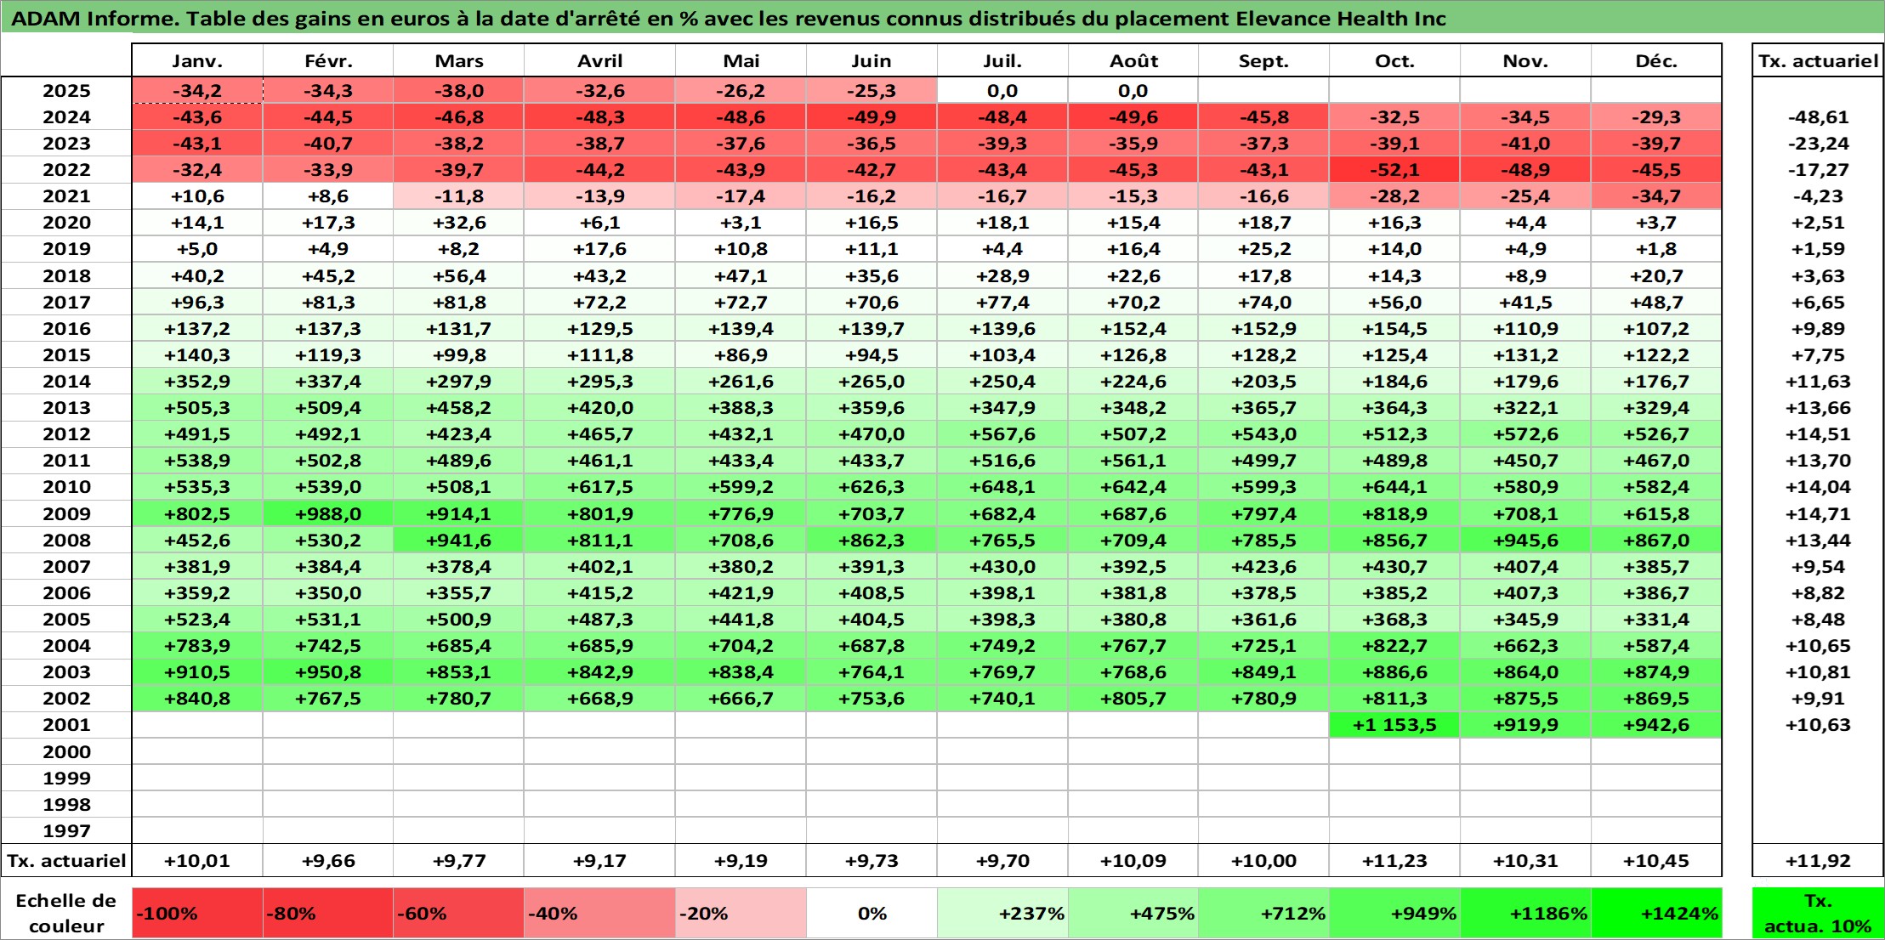
Task: Select the +945,6 cell in Nov. 2008
Action: [1525, 541]
